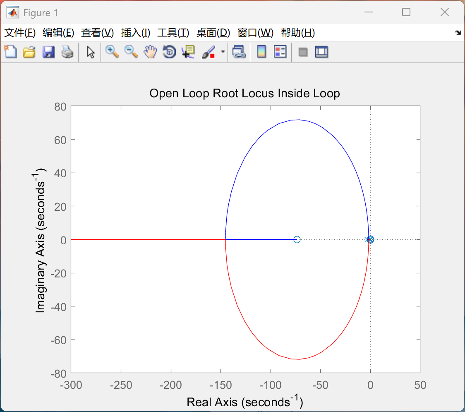
Task: Open the 工具(T) menu
Action: point(173,33)
